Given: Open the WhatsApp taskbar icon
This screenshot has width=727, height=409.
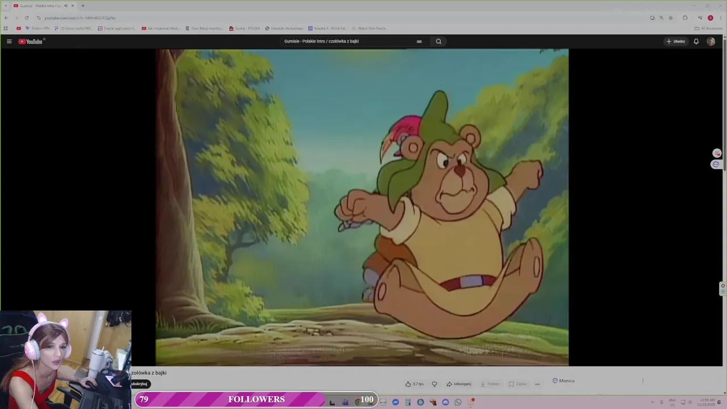Looking at the screenshot, I should coord(458,402).
